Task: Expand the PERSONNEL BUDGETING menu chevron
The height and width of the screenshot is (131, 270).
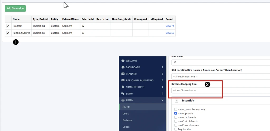Action: pos(162,80)
